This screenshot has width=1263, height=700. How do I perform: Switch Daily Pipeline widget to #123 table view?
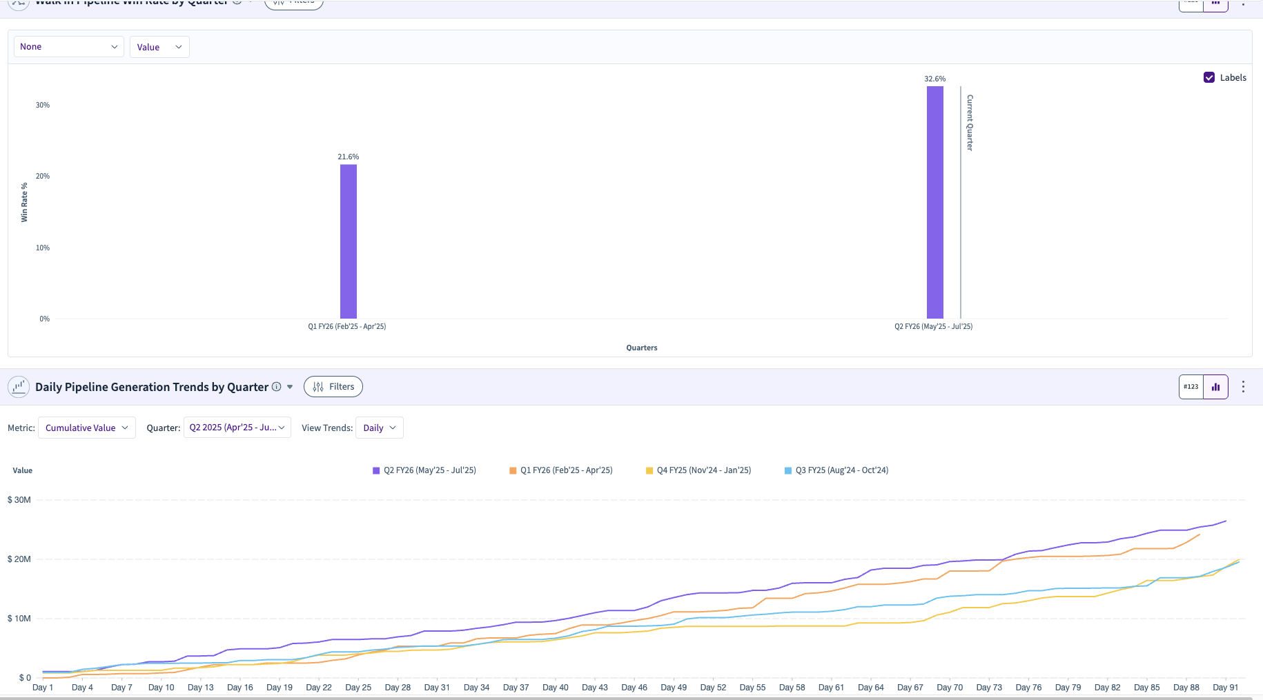coord(1191,387)
